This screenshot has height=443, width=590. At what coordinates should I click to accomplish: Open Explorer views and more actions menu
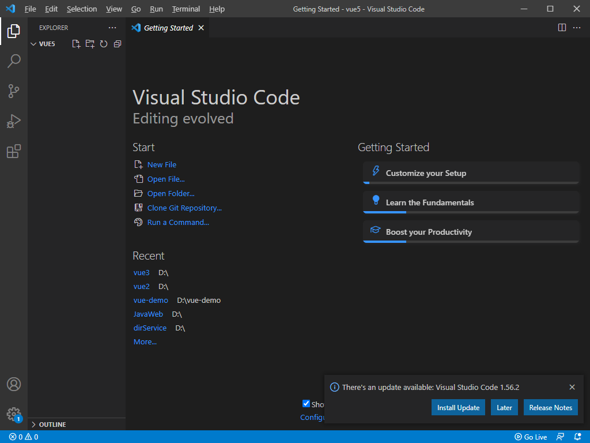point(112,28)
